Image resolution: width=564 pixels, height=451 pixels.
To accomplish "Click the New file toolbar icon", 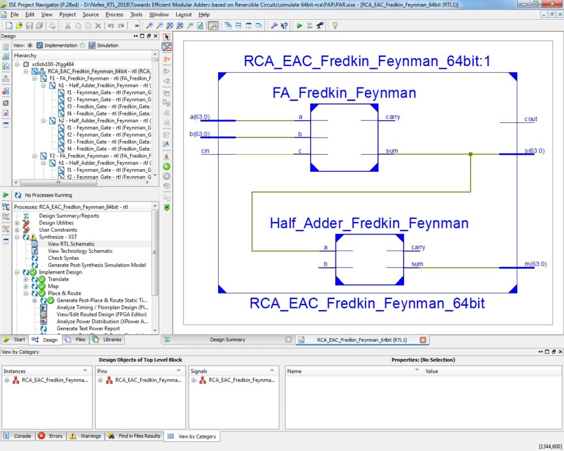I will click(x=9, y=25).
